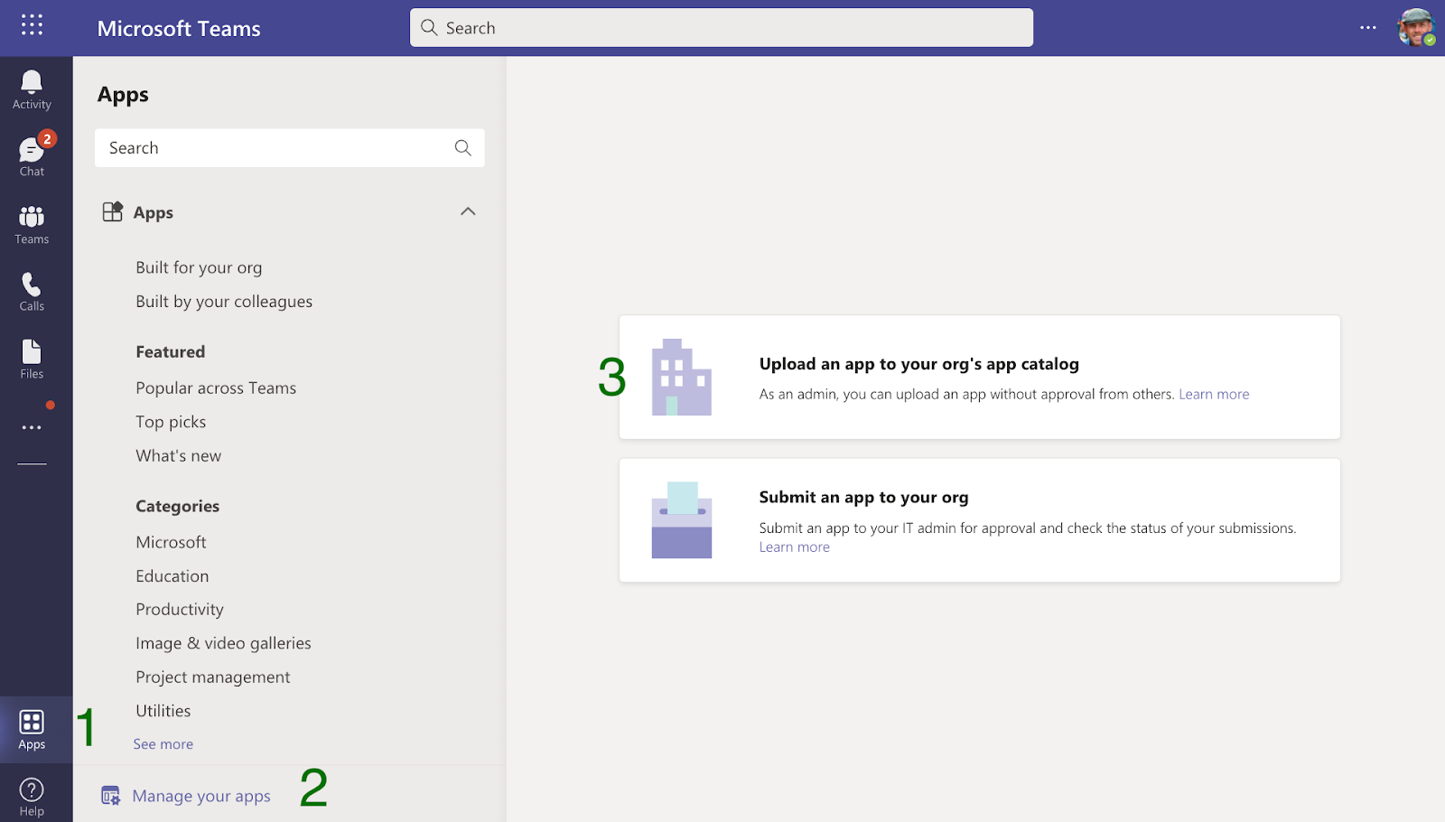The image size is (1445, 822).
Task: Open Manage your apps link
Action: 201,796
